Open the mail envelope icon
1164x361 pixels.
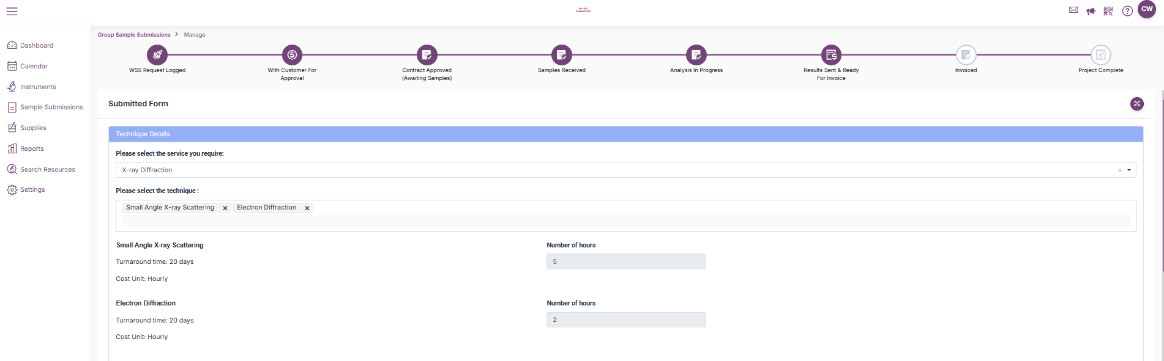[x=1073, y=10]
